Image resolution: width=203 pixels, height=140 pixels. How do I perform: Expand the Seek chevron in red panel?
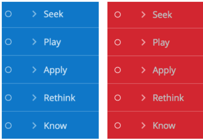pos(144,15)
